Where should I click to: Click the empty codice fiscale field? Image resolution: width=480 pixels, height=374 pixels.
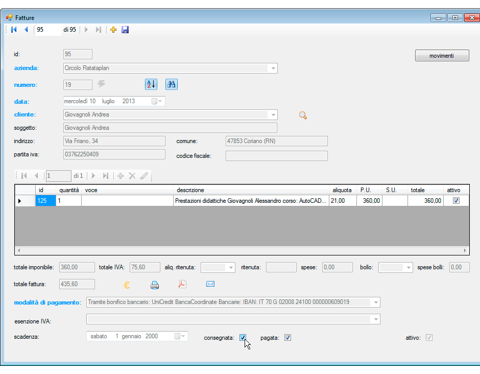tap(277, 156)
